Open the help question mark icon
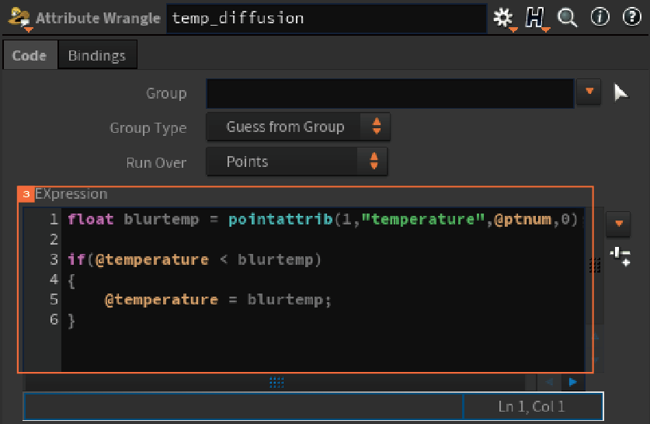This screenshot has height=424, width=650. tap(632, 17)
